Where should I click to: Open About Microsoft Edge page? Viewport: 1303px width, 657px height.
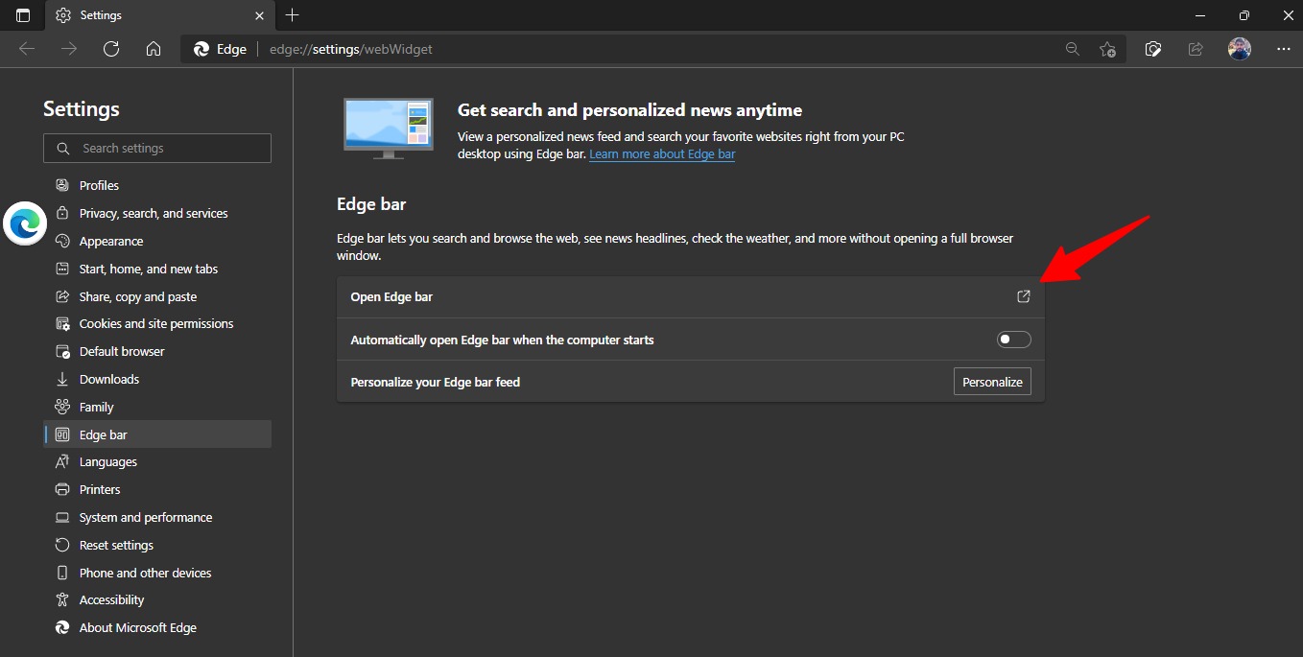tap(157, 627)
